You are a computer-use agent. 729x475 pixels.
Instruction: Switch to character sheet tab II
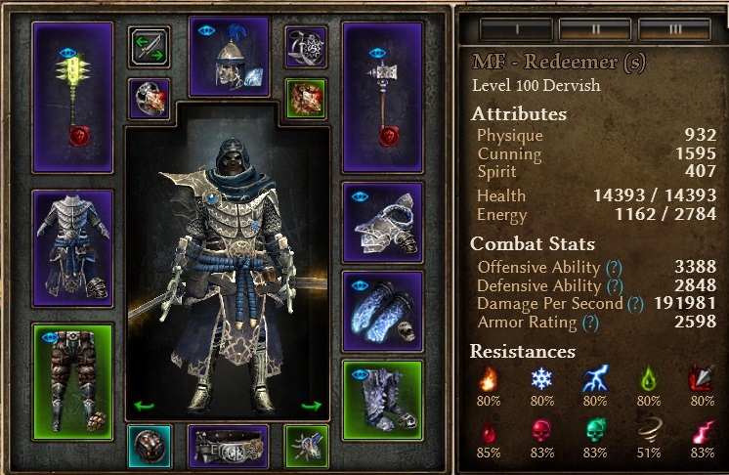(x=595, y=29)
